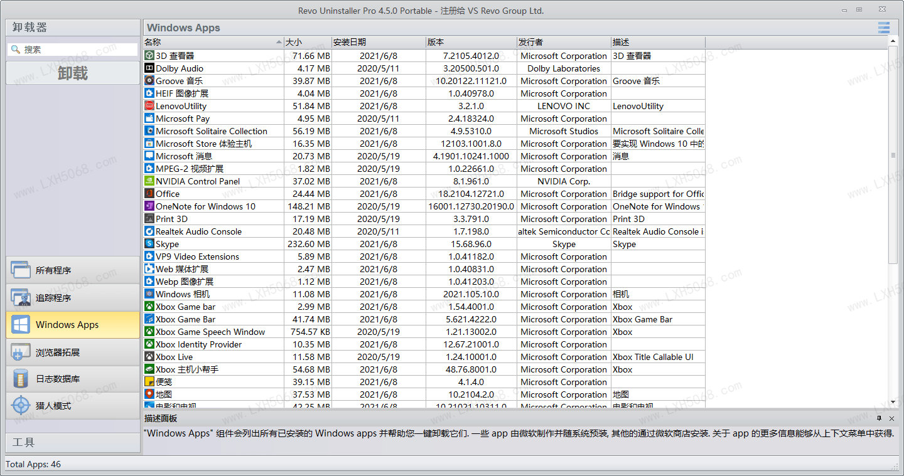
Task: Open the 所有程序 section
Action: click(73, 270)
